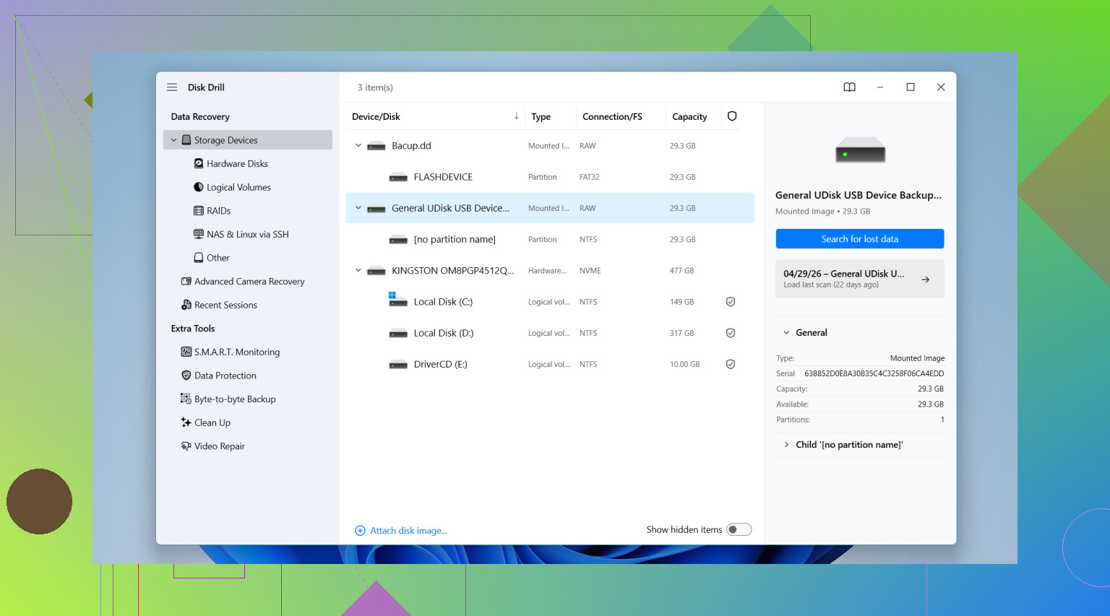Click the sort arrow in Device/Disk header
This screenshot has height=616, width=1110.
point(517,116)
